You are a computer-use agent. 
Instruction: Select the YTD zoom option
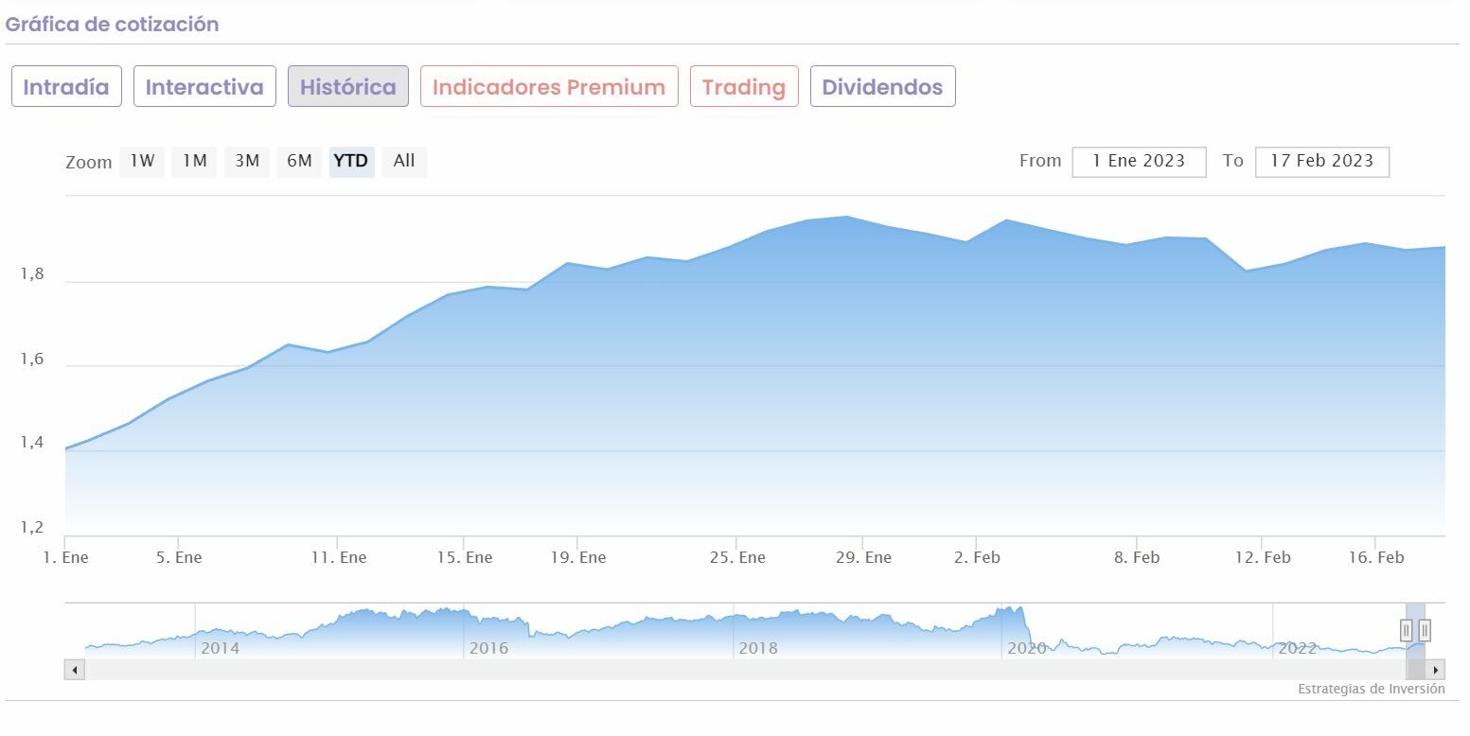pyautogui.click(x=351, y=161)
